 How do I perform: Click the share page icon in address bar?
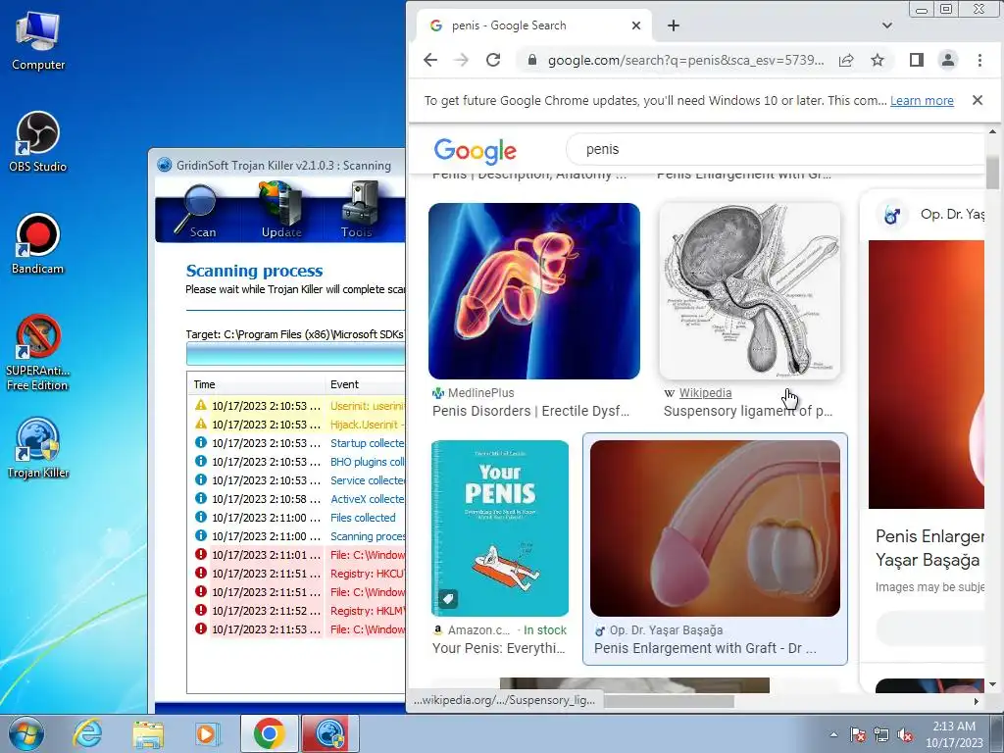point(846,60)
